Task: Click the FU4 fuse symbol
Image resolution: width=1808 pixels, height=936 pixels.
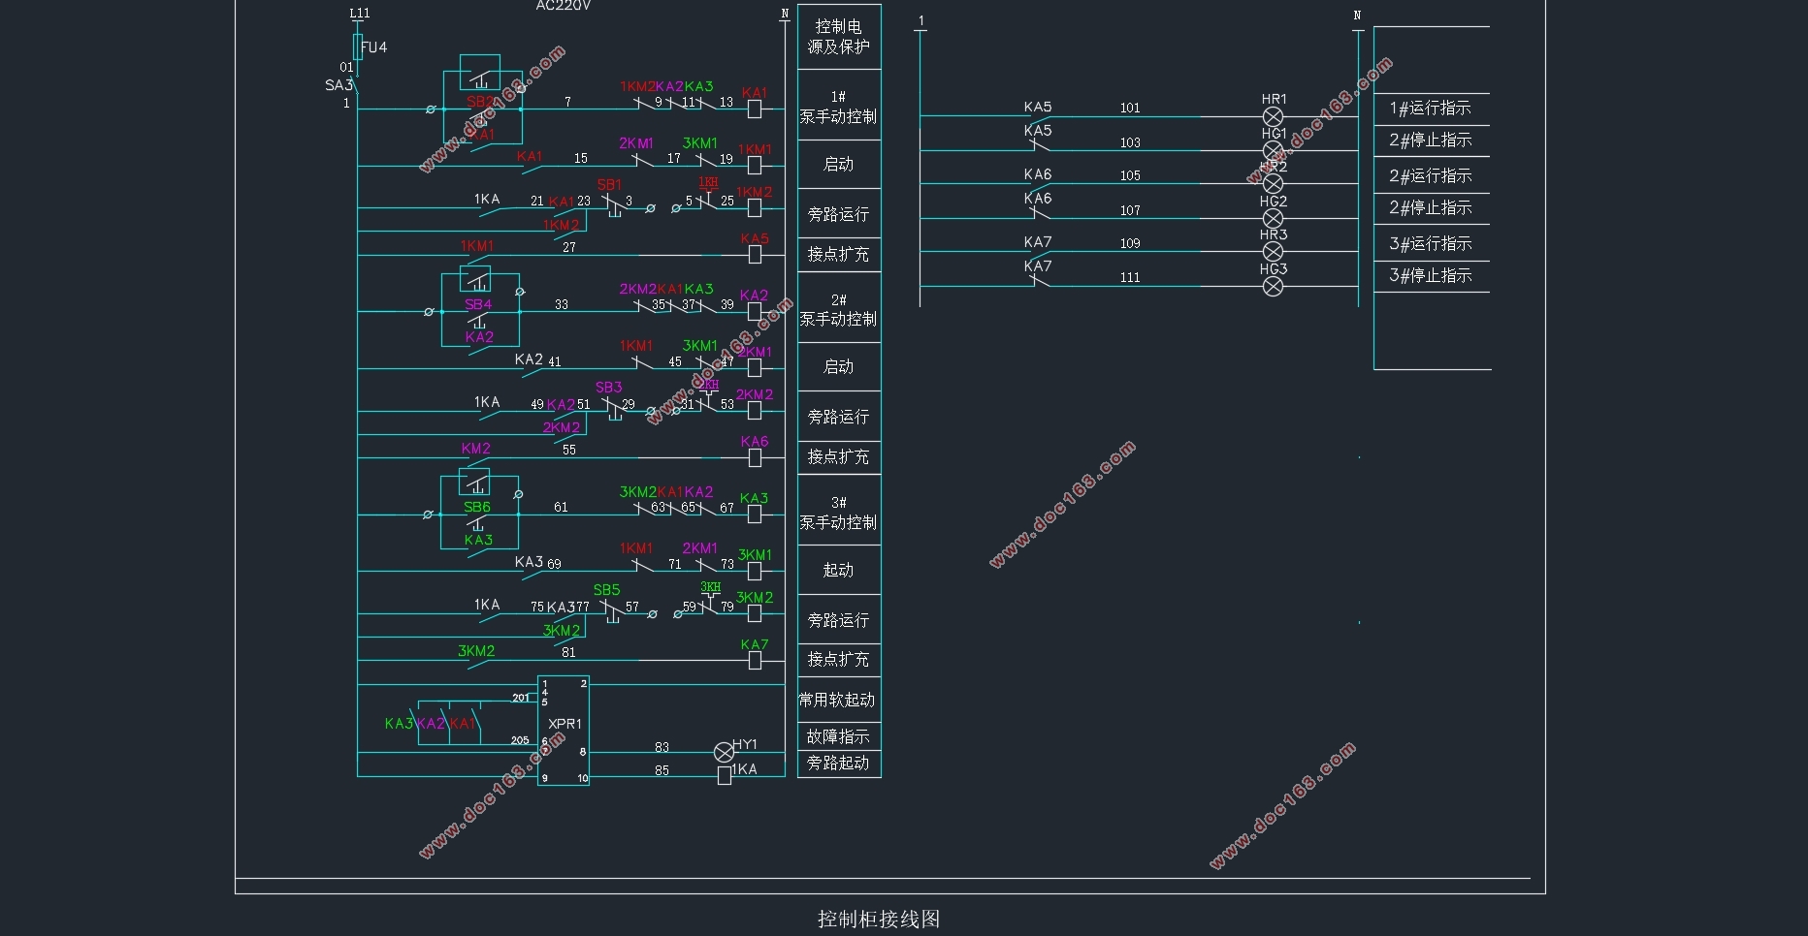Action: [358, 47]
